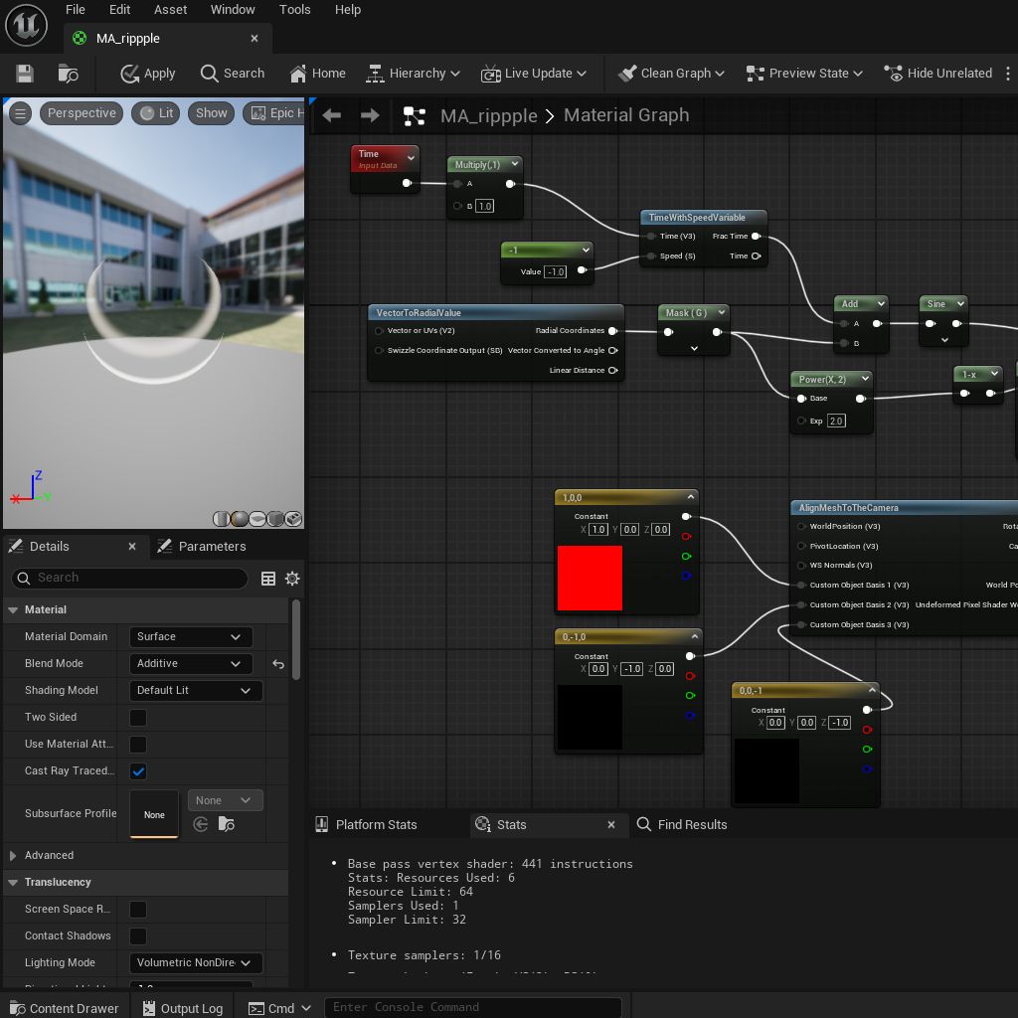Open the Shading Model dropdown
The height and width of the screenshot is (1018, 1018).
click(x=195, y=690)
